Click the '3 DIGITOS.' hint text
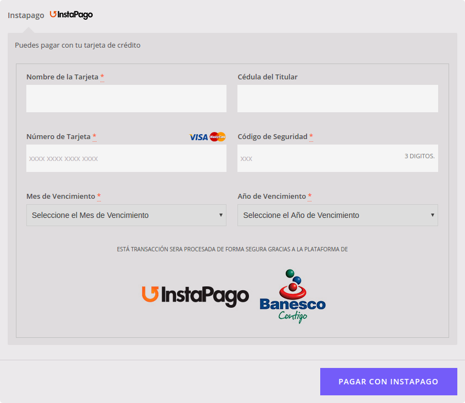Viewport: 465px width, 403px height. pos(419,156)
